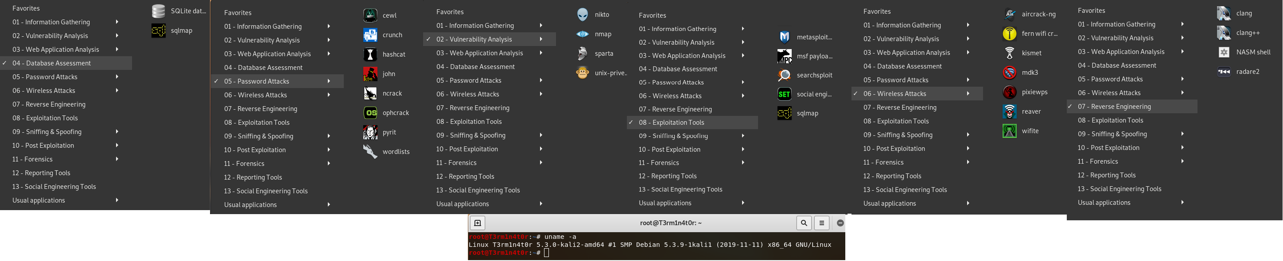Launch the radare2 reverse engineering tool
This screenshot has width=1283, height=261.
pyautogui.click(x=1224, y=72)
